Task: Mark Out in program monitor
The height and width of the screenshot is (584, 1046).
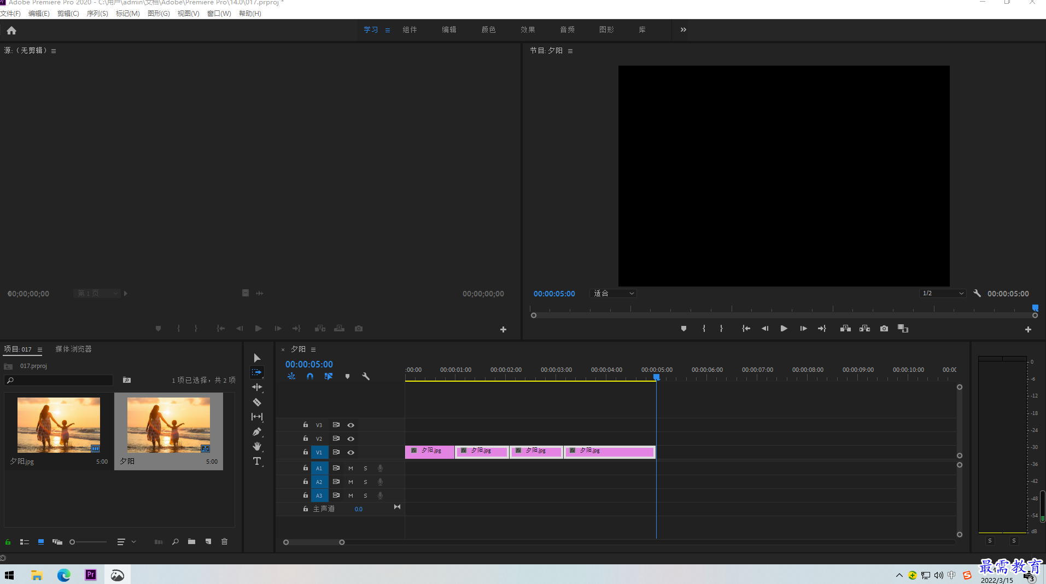Action: point(721,329)
